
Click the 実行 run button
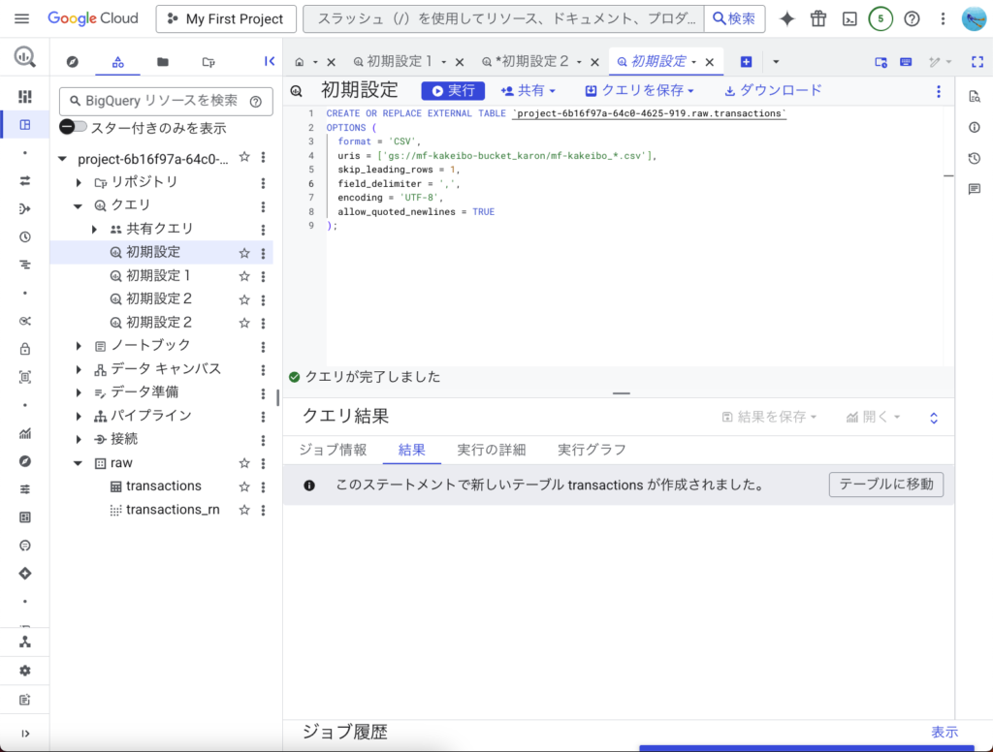tap(453, 90)
